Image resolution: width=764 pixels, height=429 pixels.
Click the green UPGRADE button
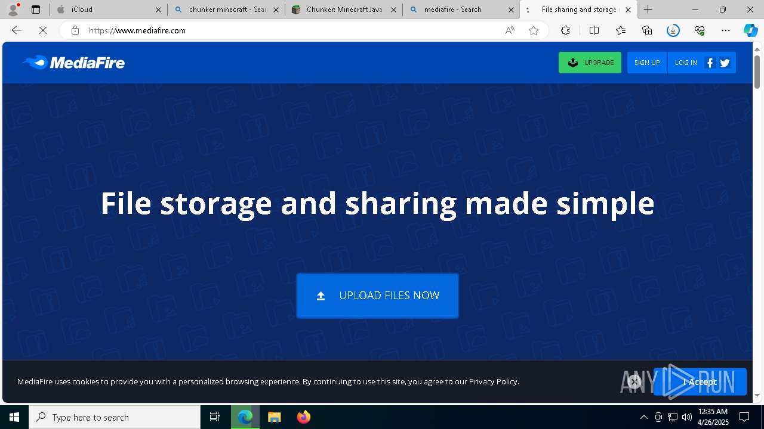(590, 63)
